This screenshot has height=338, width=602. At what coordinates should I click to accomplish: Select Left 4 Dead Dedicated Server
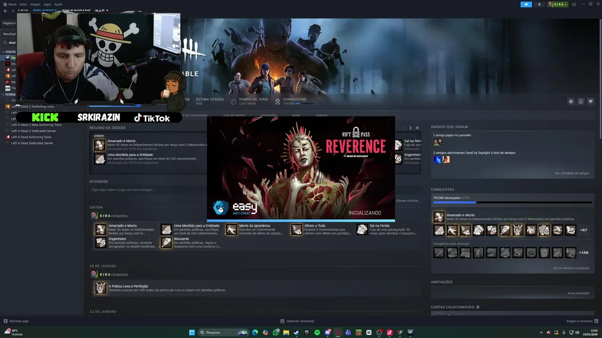coord(32,143)
